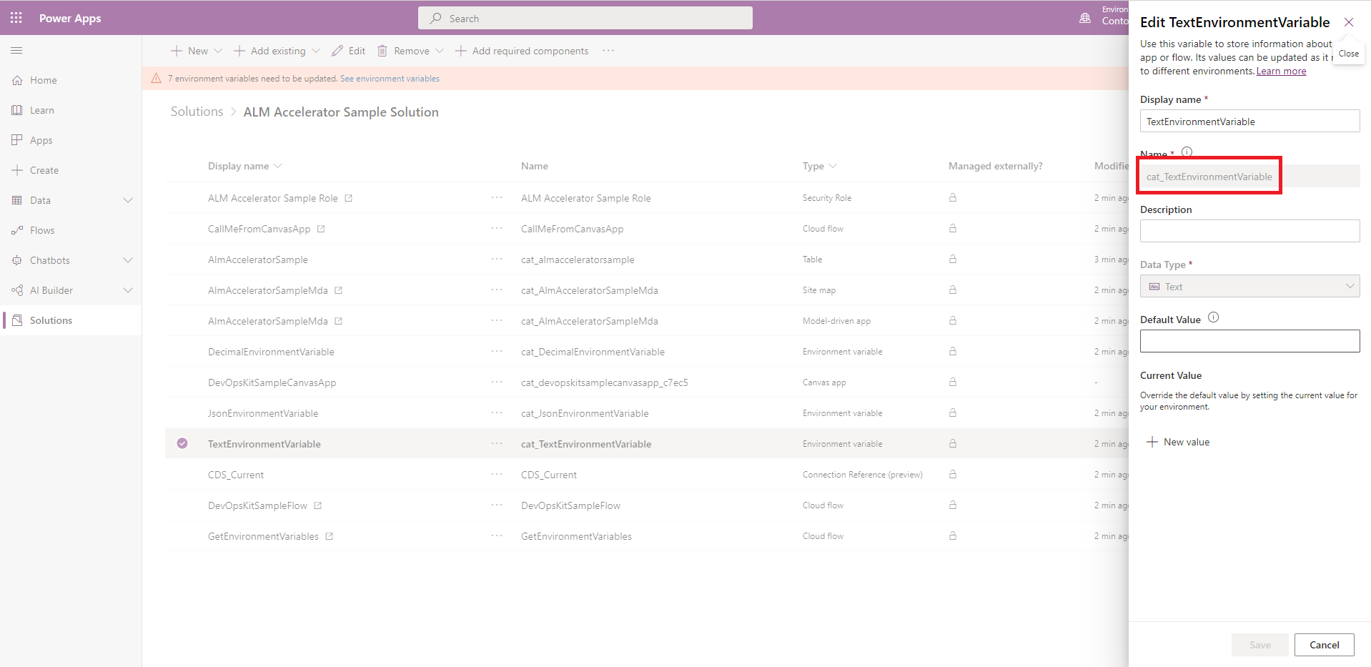Viewport: 1371px width, 667px height.
Task: Click the Default Value input field
Action: 1249,341
